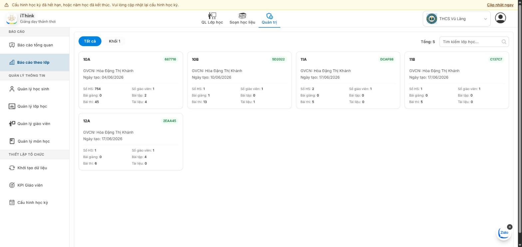This screenshot has height=247, width=522.
Task: Open the user profile avatar
Action: [500, 18]
